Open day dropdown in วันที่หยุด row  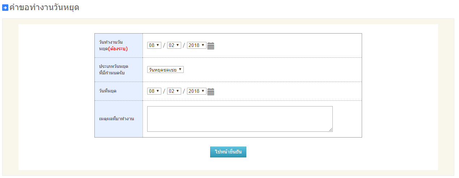coord(154,91)
